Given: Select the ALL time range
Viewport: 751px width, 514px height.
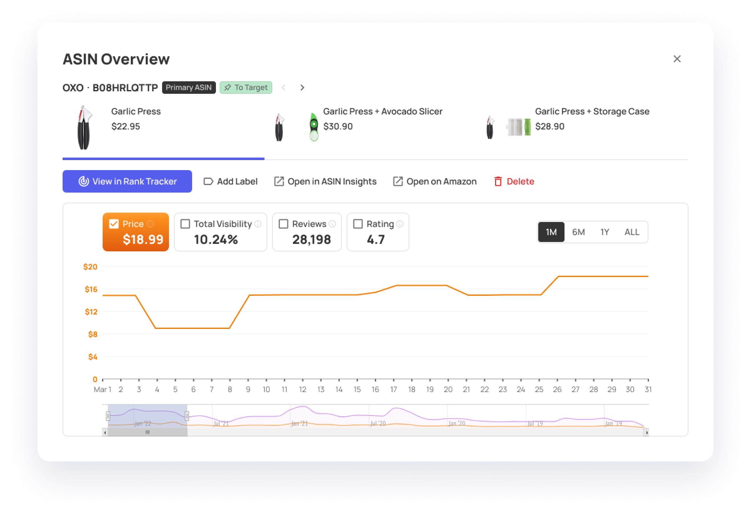Looking at the screenshot, I should point(632,232).
